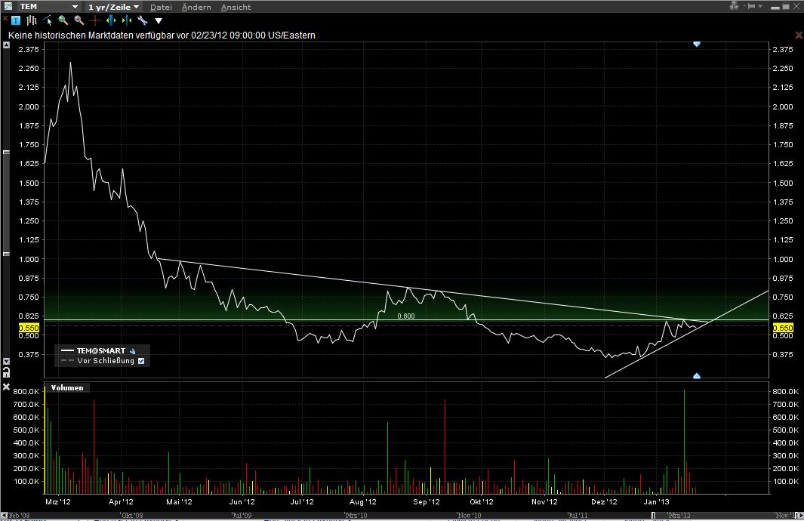804x521 pixels.
Task: Open the TEM symbol dropdown
Action: 75,7
